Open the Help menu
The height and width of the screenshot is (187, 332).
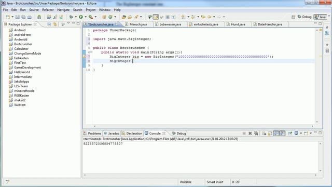[x=117, y=10]
